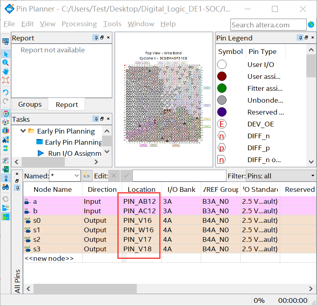Click the Pin Legend scroll-down arrow
The image size is (317, 306).
[x=311, y=162]
